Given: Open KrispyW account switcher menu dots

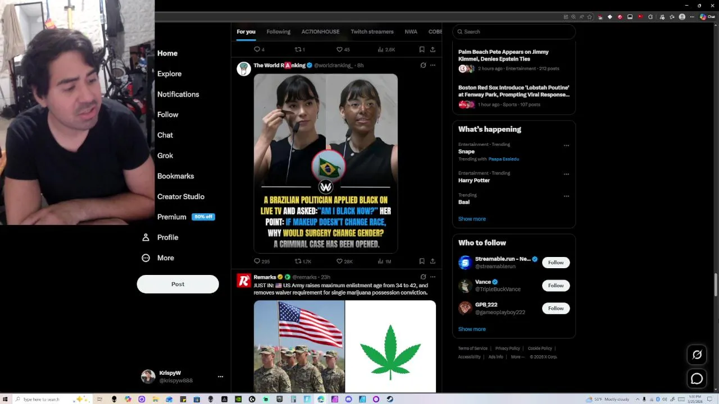Looking at the screenshot, I should pos(220,377).
